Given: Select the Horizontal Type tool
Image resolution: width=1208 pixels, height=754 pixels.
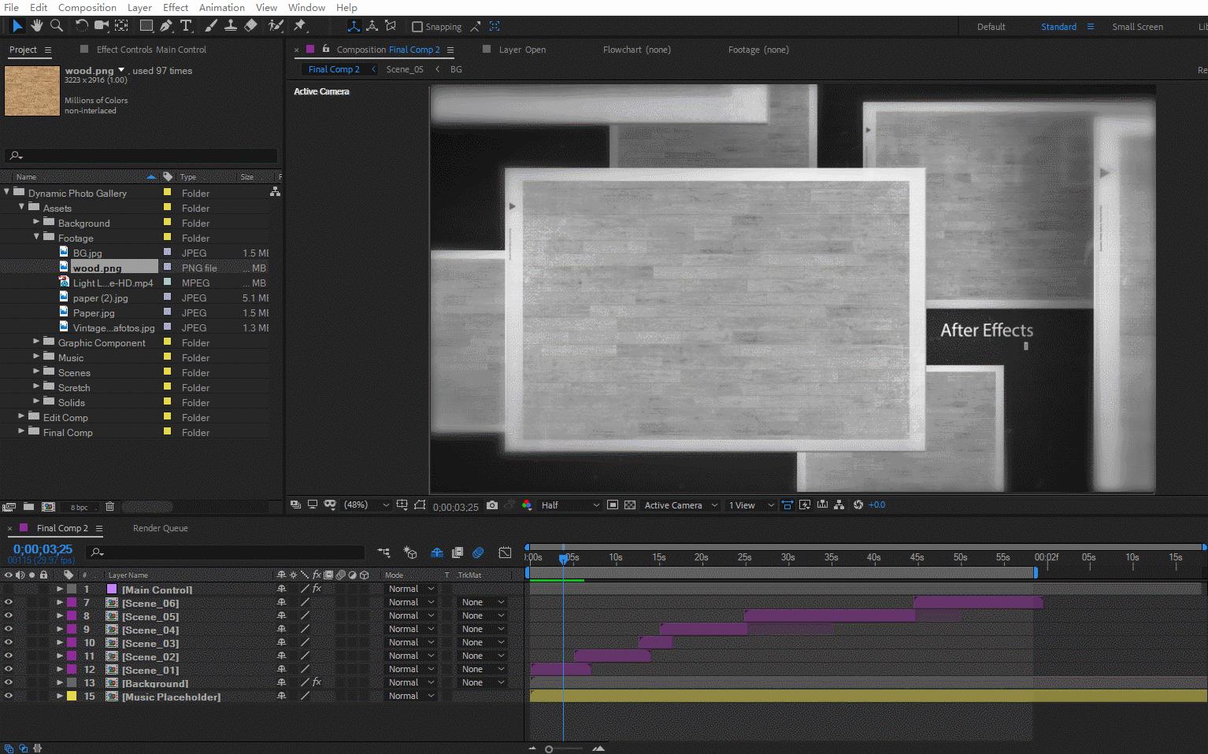Looking at the screenshot, I should (x=187, y=26).
